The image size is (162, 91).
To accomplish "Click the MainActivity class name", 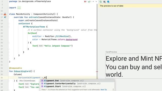I will pos(23,14).
